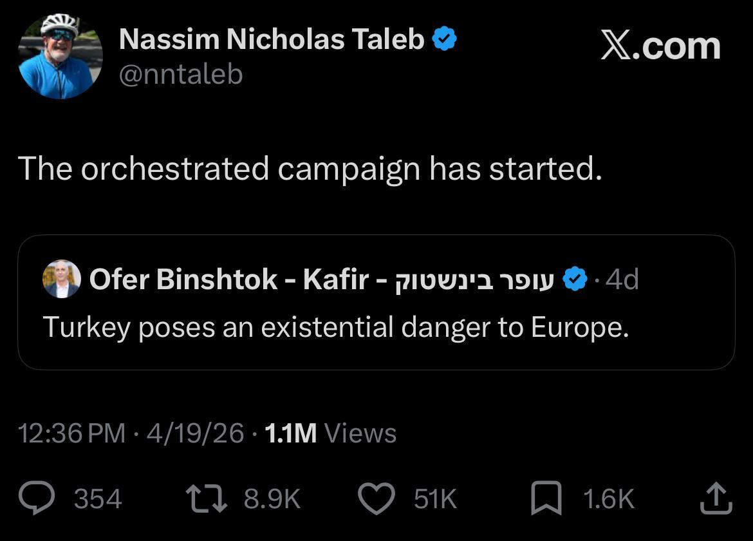Click the 12:36 PM · 4/19/26 timestamp
Screen dimensions: 753x541
[131, 433]
